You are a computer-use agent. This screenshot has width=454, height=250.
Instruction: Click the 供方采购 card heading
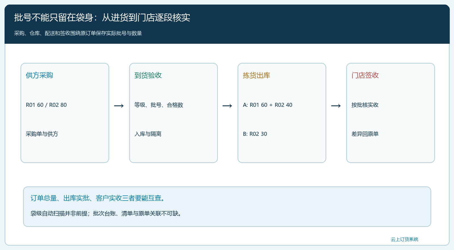tap(39, 75)
